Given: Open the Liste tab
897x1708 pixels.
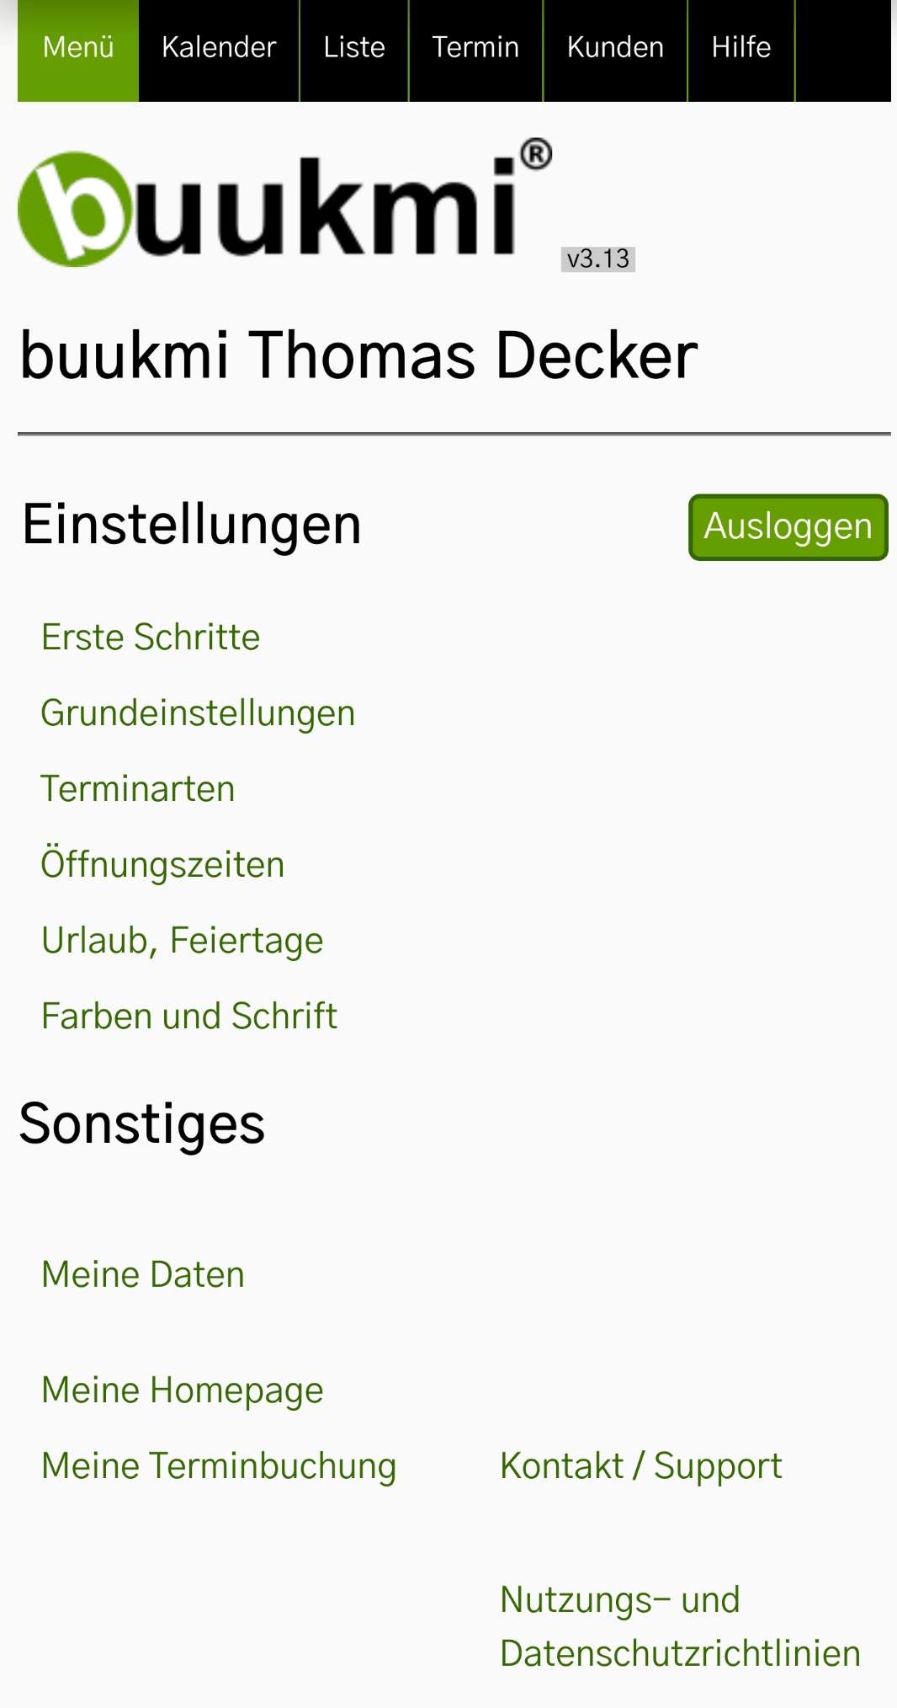Looking at the screenshot, I should pyautogui.click(x=354, y=48).
